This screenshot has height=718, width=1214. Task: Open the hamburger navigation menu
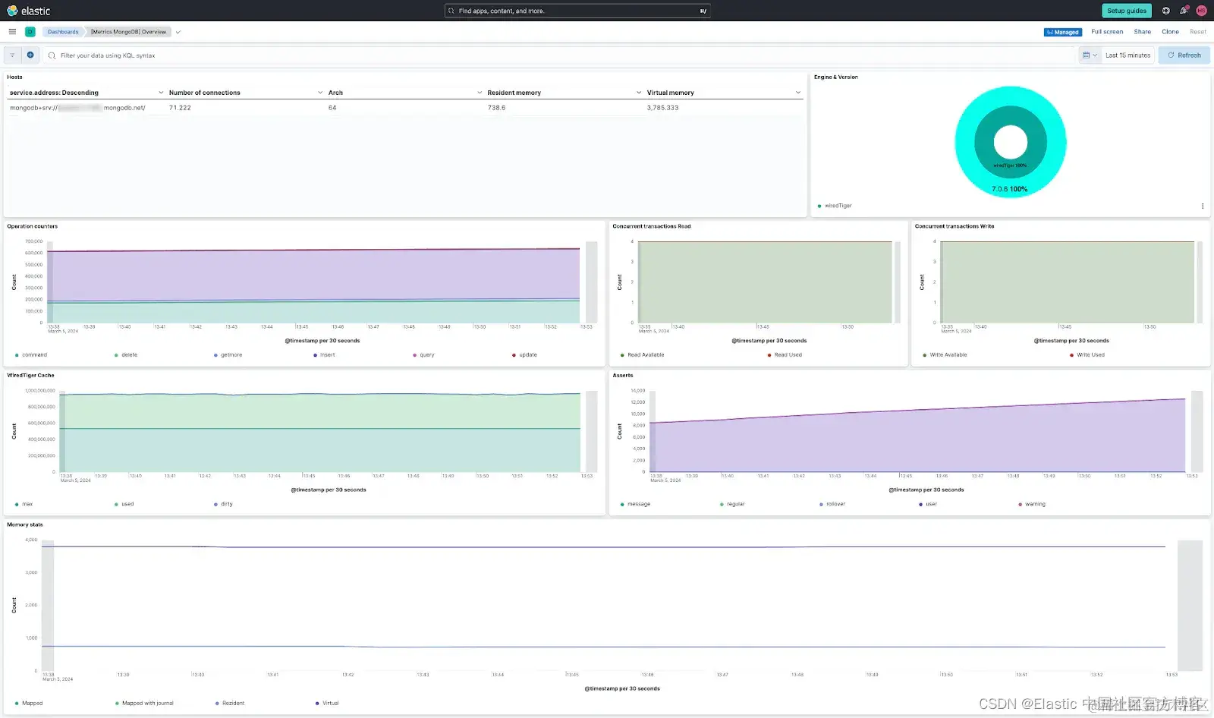point(12,32)
